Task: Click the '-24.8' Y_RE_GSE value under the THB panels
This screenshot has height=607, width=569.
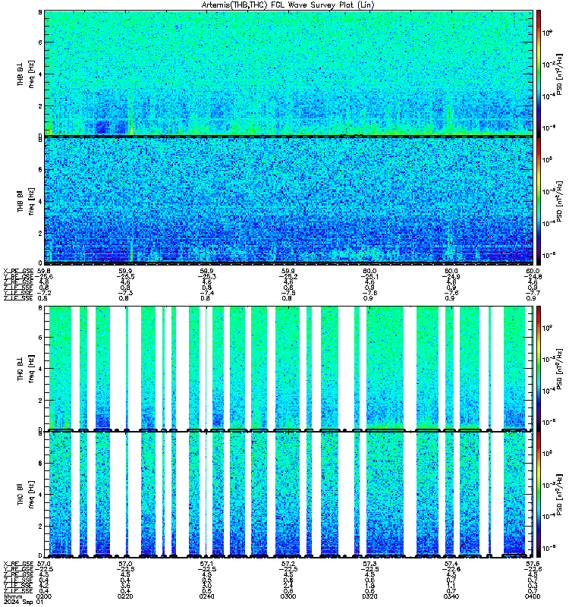Action: tap(533, 277)
